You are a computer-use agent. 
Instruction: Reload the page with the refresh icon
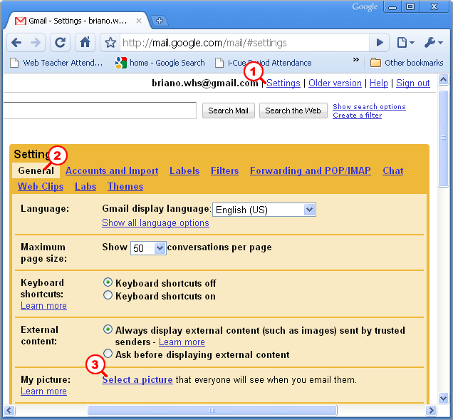tap(61, 43)
